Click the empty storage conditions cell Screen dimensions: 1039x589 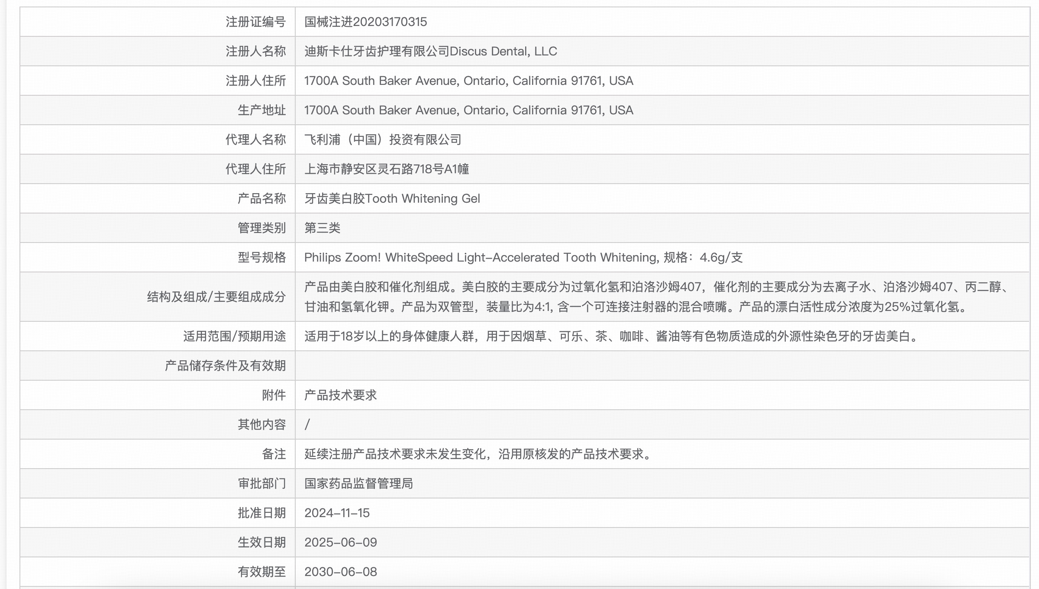click(x=661, y=366)
